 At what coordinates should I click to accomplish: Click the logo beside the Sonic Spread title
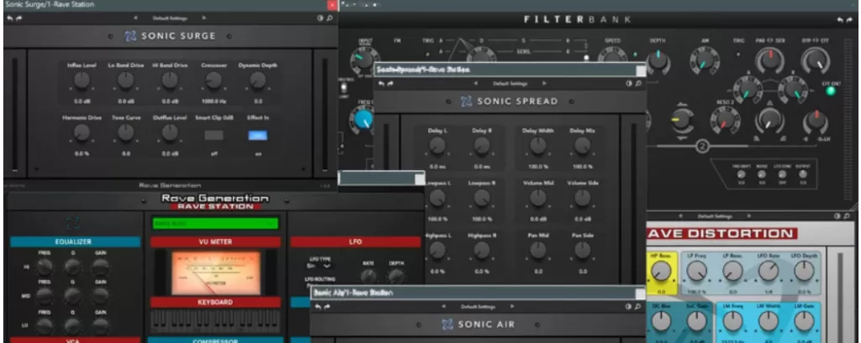[x=466, y=101]
